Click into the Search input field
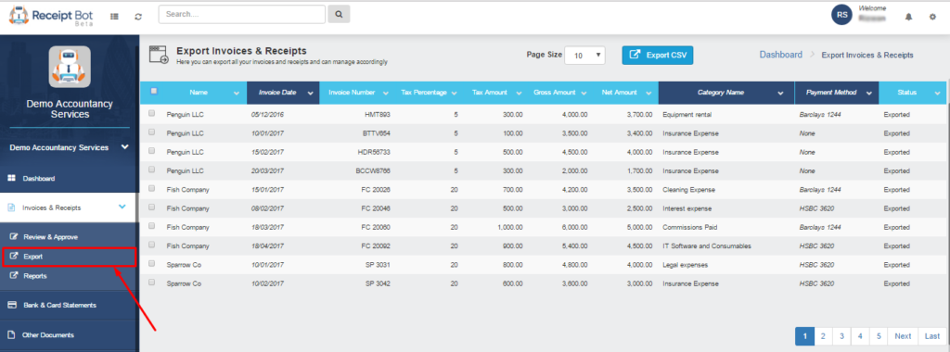The width and height of the screenshot is (950, 352). click(242, 14)
